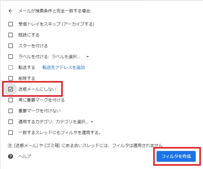Tick the 転送する checkbox
The height and width of the screenshot is (169, 203).
[11, 67]
